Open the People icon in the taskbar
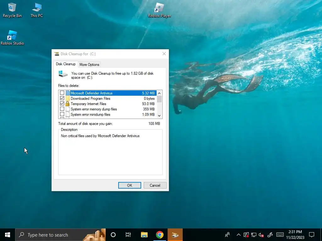Screen dimensions: 322x241 pyautogui.click(x=227, y=235)
